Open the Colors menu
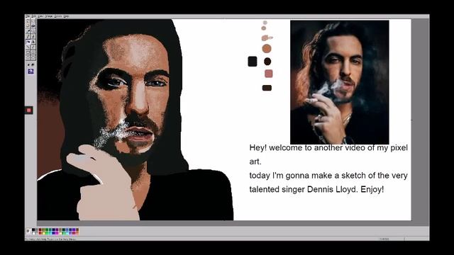 58,16
